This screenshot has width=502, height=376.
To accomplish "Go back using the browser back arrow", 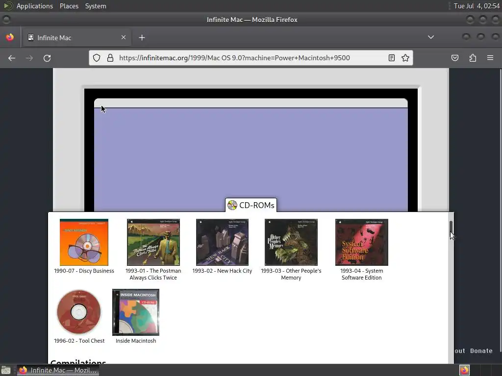I will pos(12,58).
